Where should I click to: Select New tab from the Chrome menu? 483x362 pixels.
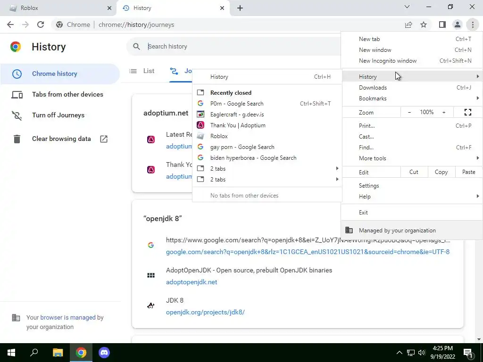point(412,39)
